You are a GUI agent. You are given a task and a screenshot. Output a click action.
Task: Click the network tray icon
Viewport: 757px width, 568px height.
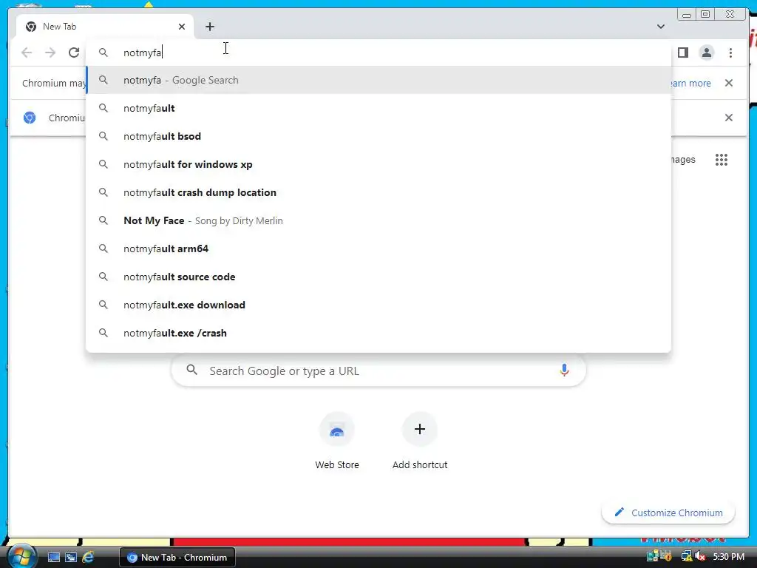coord(687,557)
